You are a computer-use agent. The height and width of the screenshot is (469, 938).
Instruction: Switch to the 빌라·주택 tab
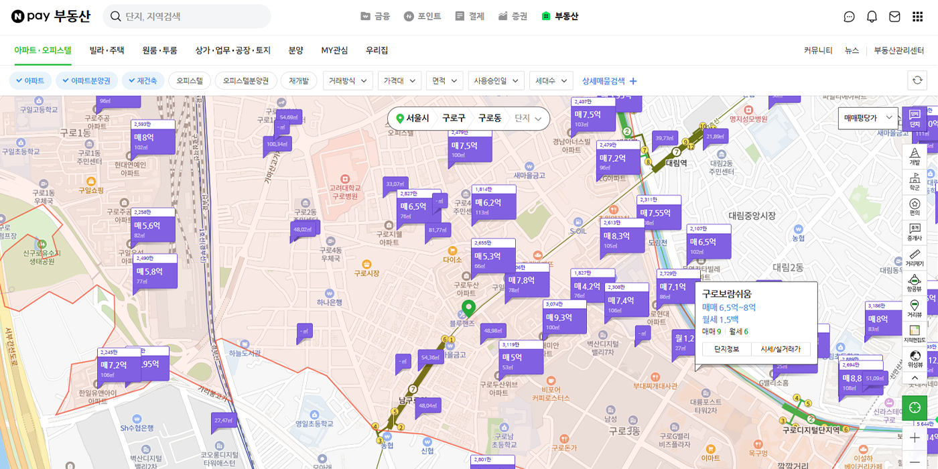point(107,50)
